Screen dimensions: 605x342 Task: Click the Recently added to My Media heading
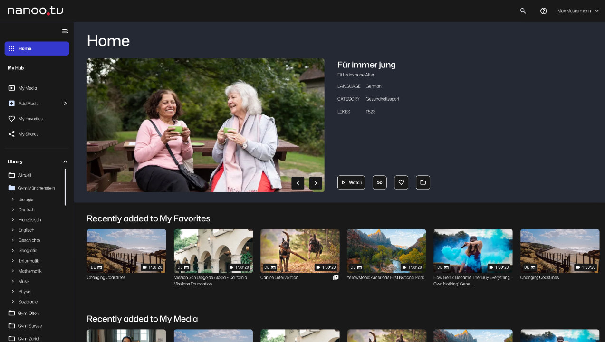coord(143,319)
